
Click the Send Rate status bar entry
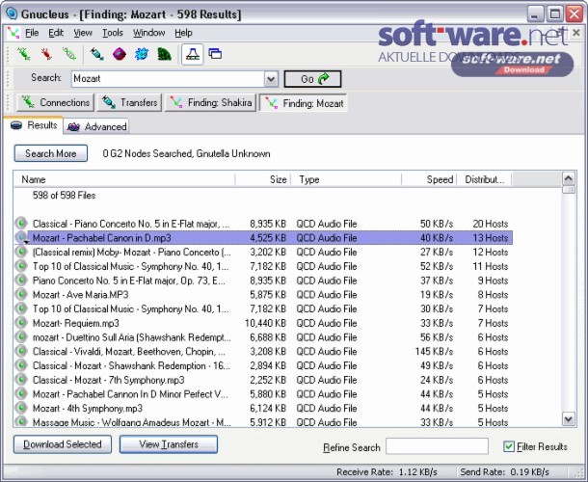pos(504,471)
